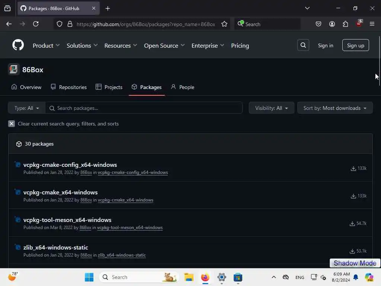Click the uBlock Origin extension icon
This screenshot has width=381, height=286.
click(x=359, y=23)
